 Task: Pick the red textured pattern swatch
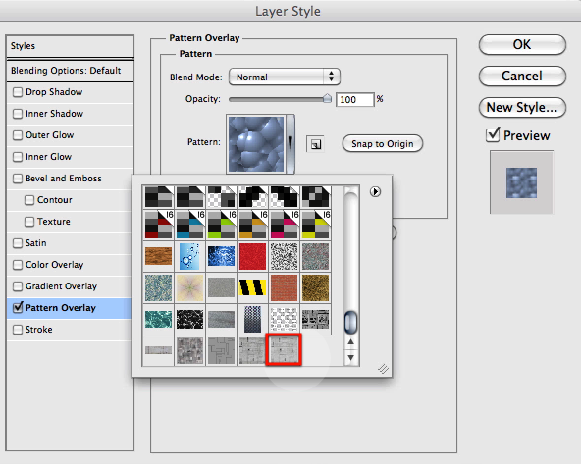(x=252, y=256)
